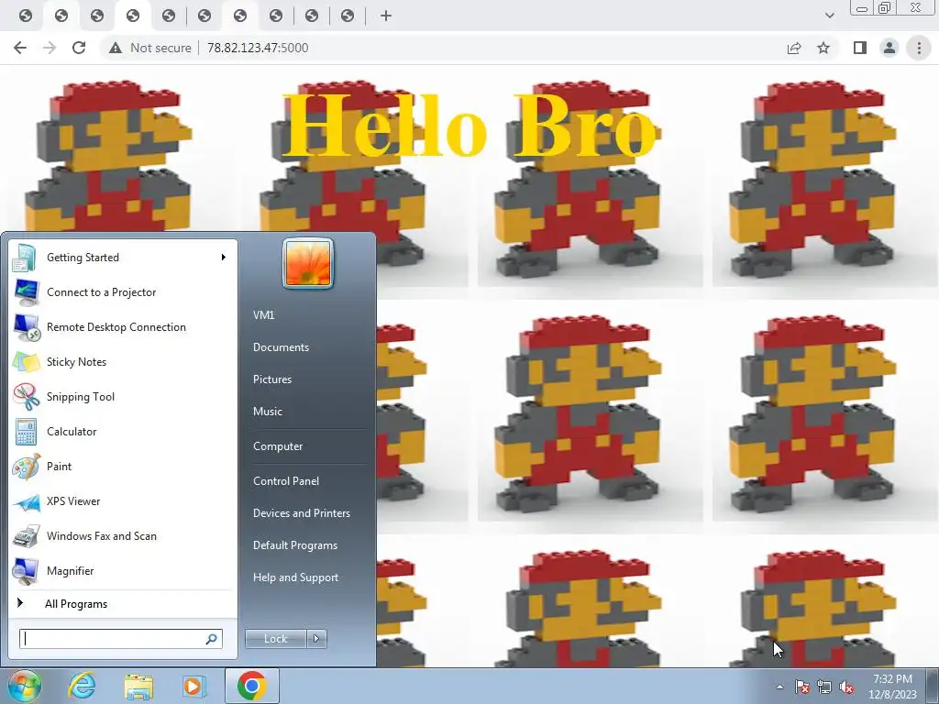Viewport: 939px width, 704px height.
Task: Bookmark this page with the star
Action: (x=823, y=48)
